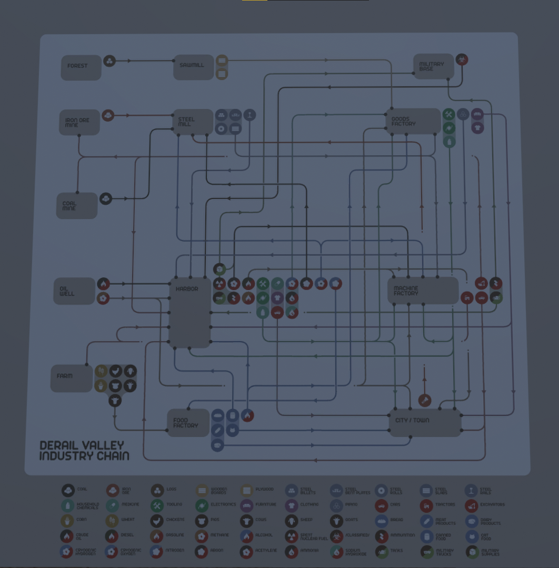
Task: Click the Acetylene legend icon
Action: (246, 552)
